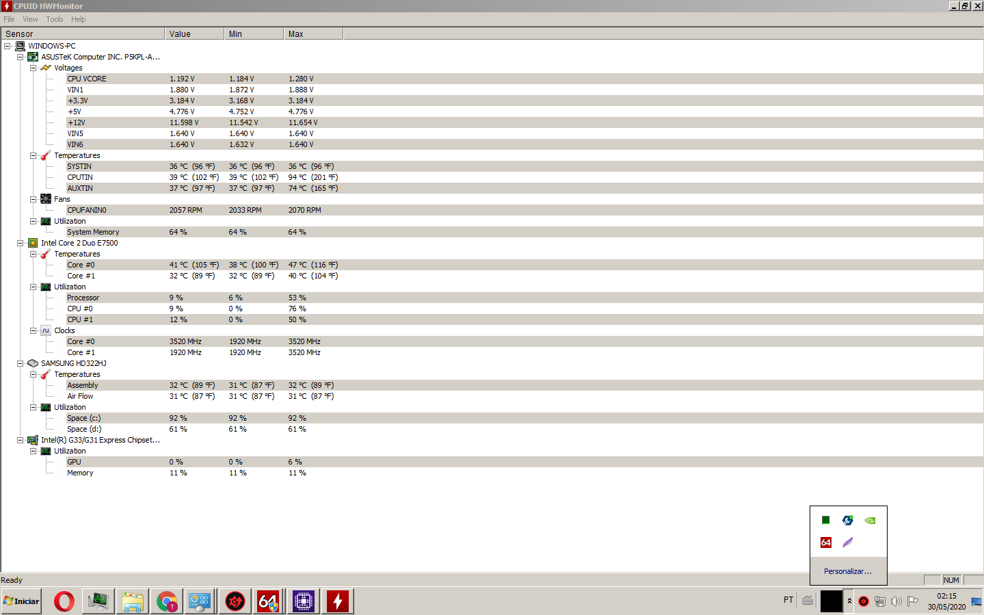Open the red gear app in taskbar
This screenshot has width=984, height=615.
235,601
